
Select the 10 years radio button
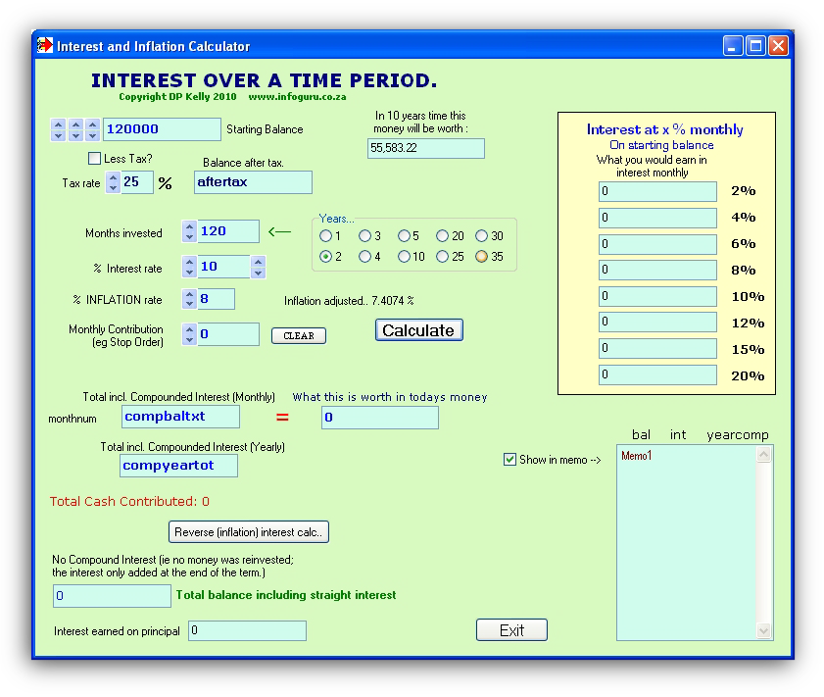(x=404, y=257)
